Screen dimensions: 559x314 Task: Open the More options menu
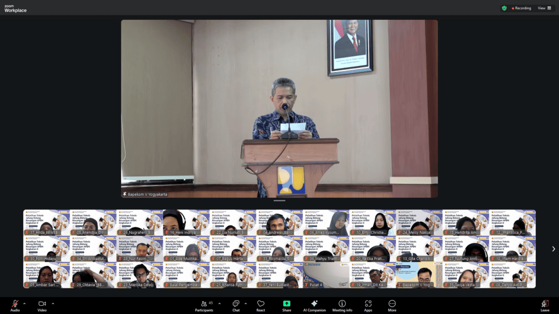click(392, 304)
